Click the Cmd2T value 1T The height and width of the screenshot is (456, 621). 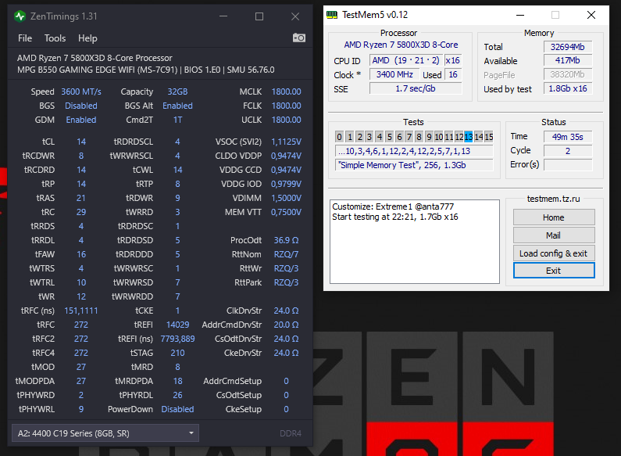[x=177, y=120]
